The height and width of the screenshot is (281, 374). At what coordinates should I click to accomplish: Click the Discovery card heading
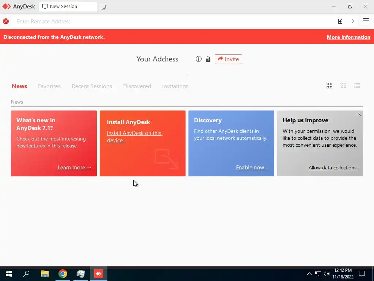tap(208, 120)
